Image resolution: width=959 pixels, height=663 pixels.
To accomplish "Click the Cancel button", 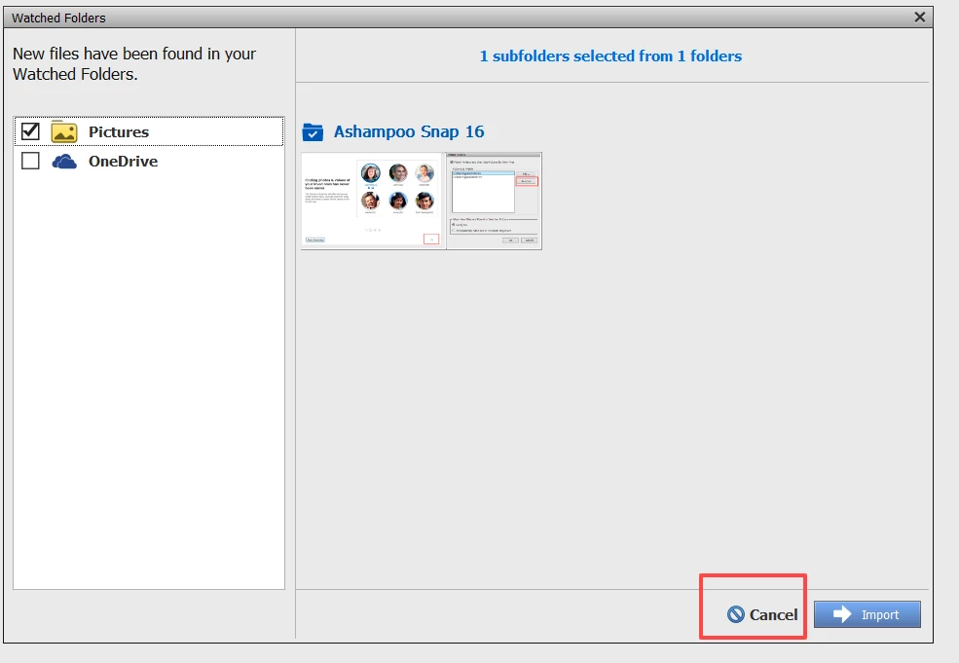I will pyautogui.click(x=762, y=614).
